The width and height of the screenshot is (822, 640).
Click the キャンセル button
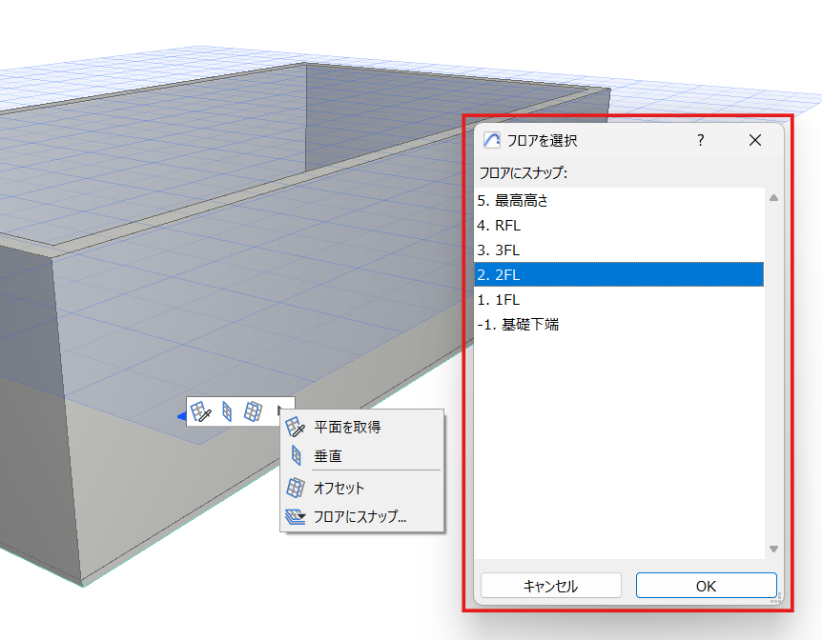[551, 586]
